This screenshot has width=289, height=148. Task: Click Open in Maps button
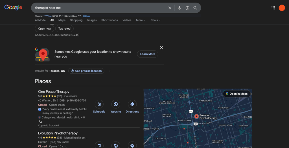point(237,94)
